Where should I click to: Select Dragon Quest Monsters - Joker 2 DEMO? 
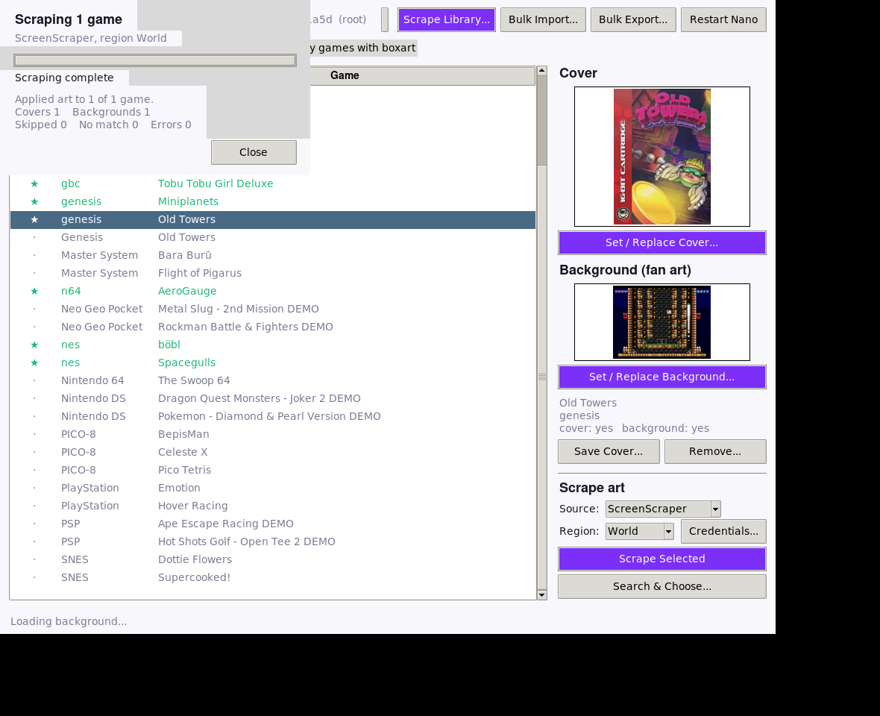[x=273, y=399]
